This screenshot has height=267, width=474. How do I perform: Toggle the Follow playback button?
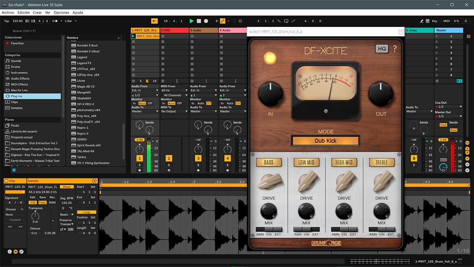click(x=154, y=21)
